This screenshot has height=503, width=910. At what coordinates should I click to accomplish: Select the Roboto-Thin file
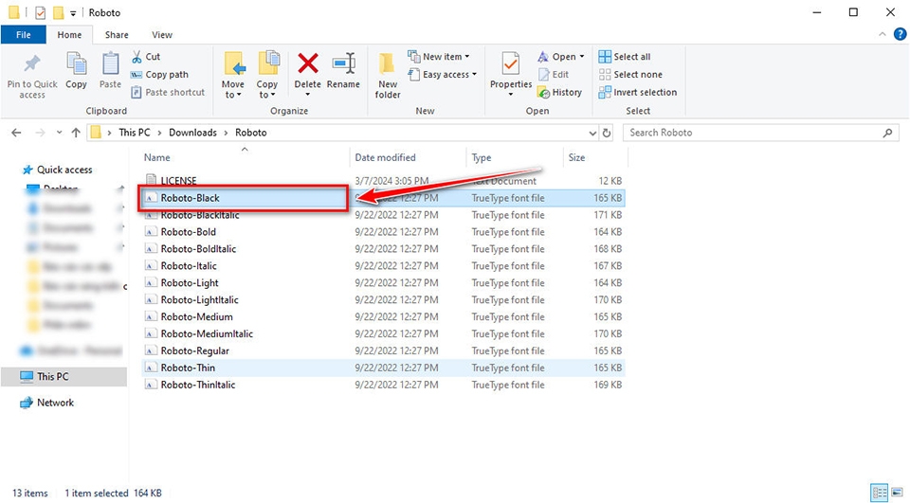(383, 368)
